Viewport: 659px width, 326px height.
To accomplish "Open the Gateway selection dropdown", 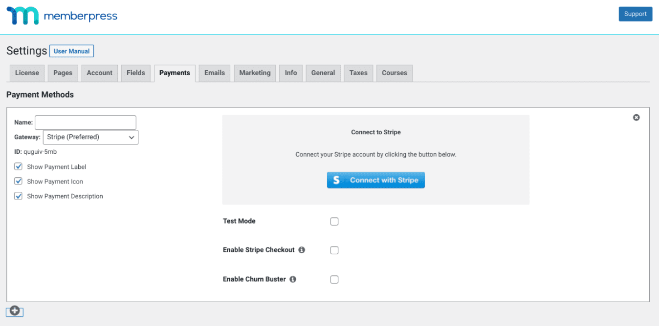I will tap(90, 137).
